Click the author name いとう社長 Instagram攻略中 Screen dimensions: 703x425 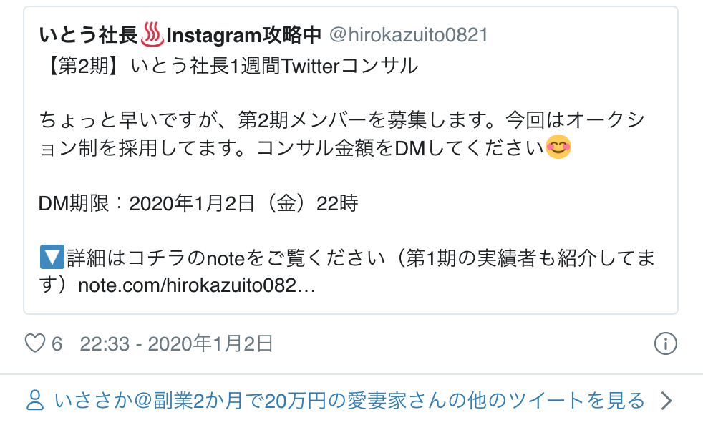point(180,35)
